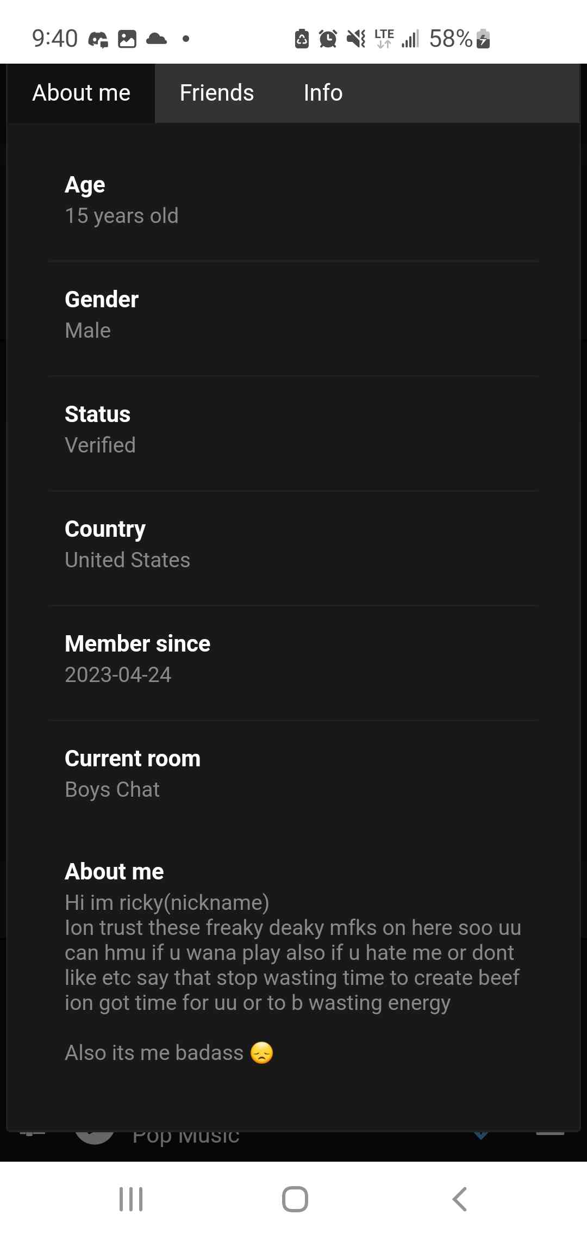The height and width of the screenshot is (1240, 587).
Task: Select the About me tab
Action: pyautogui.click(x=81, y=93)
